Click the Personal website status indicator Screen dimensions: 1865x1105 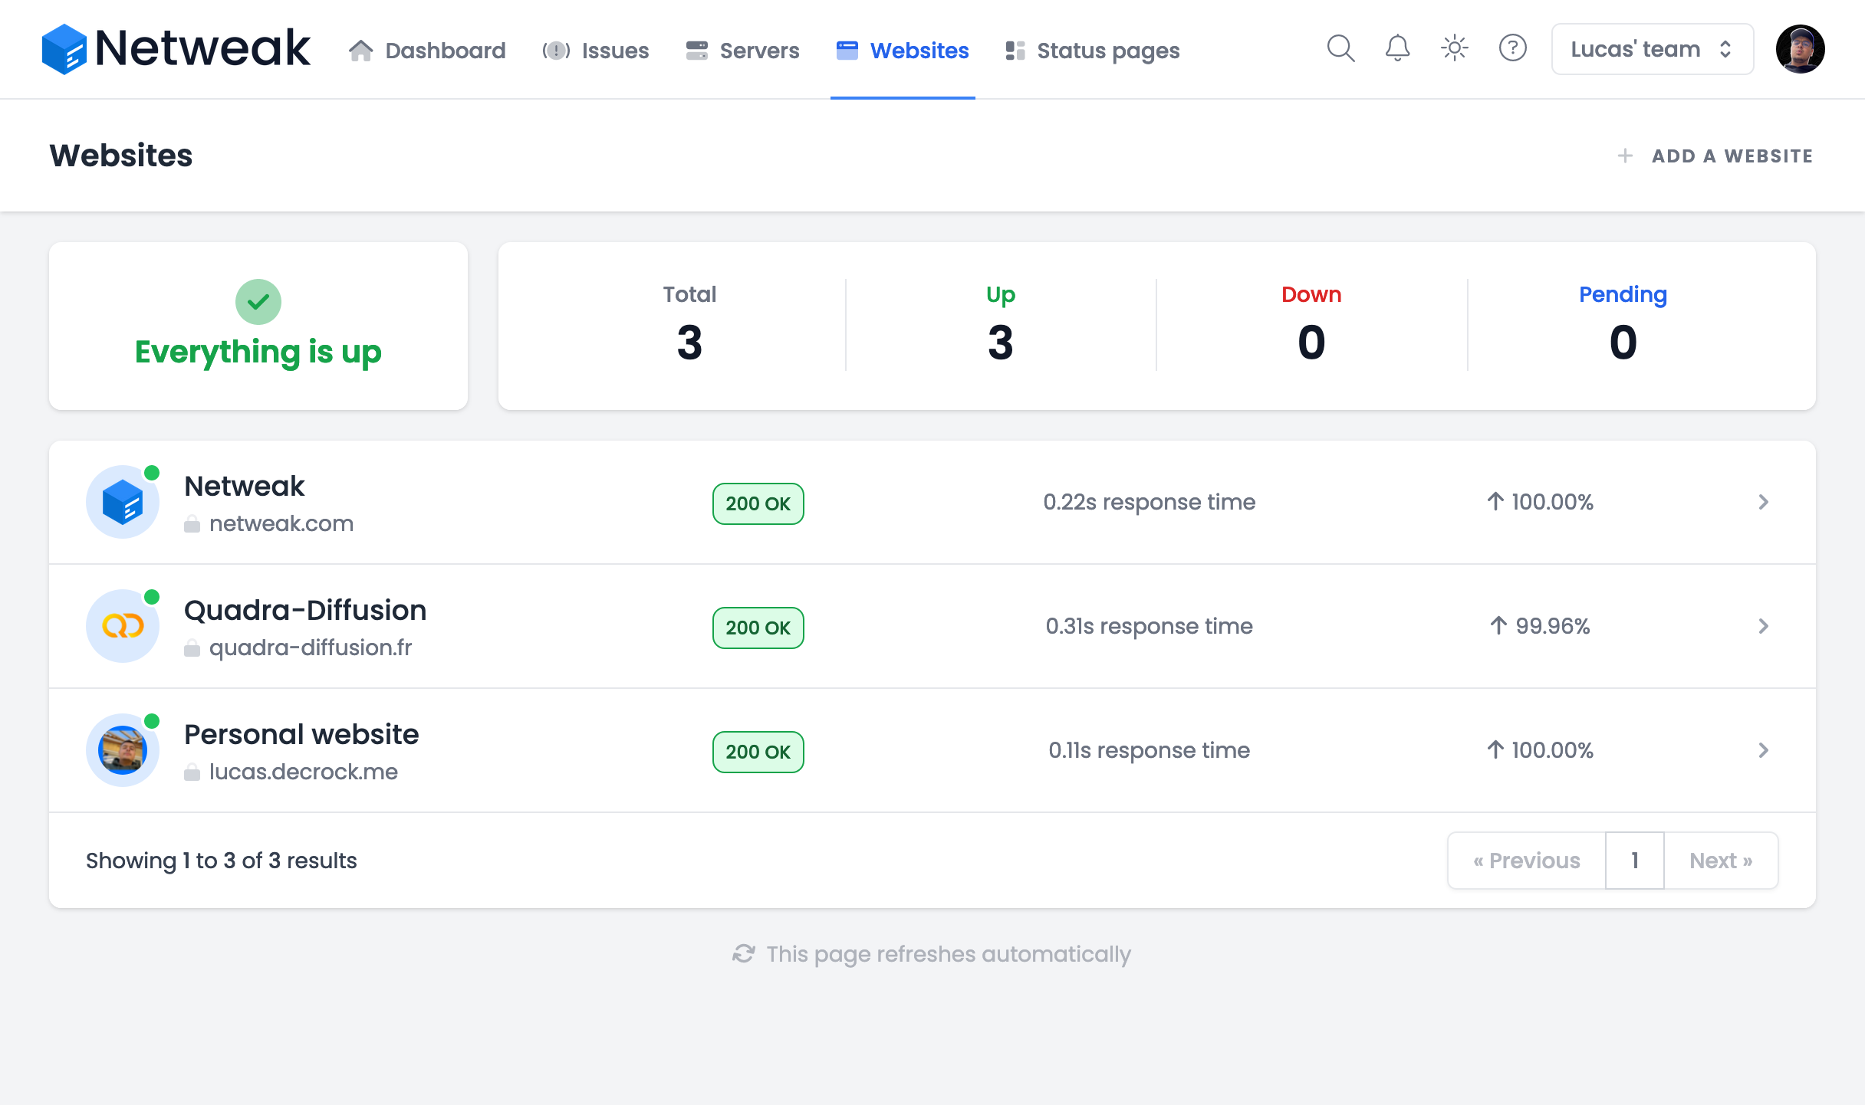(153, 720)
